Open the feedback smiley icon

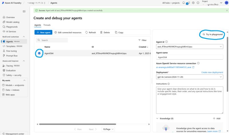tap(198, 3)
